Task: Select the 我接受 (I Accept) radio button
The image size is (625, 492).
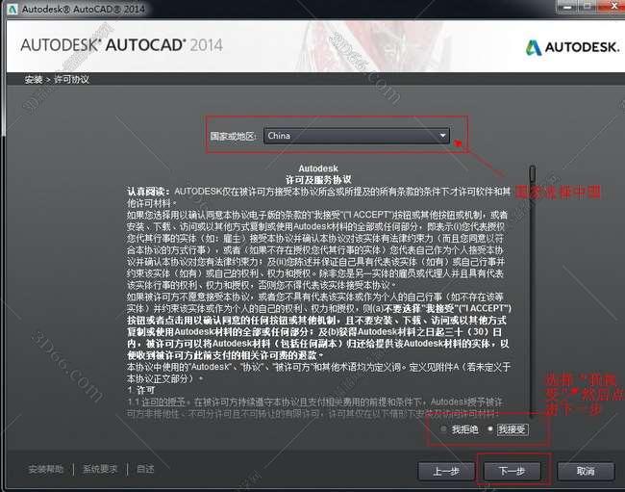Action: tap(492, 428)
